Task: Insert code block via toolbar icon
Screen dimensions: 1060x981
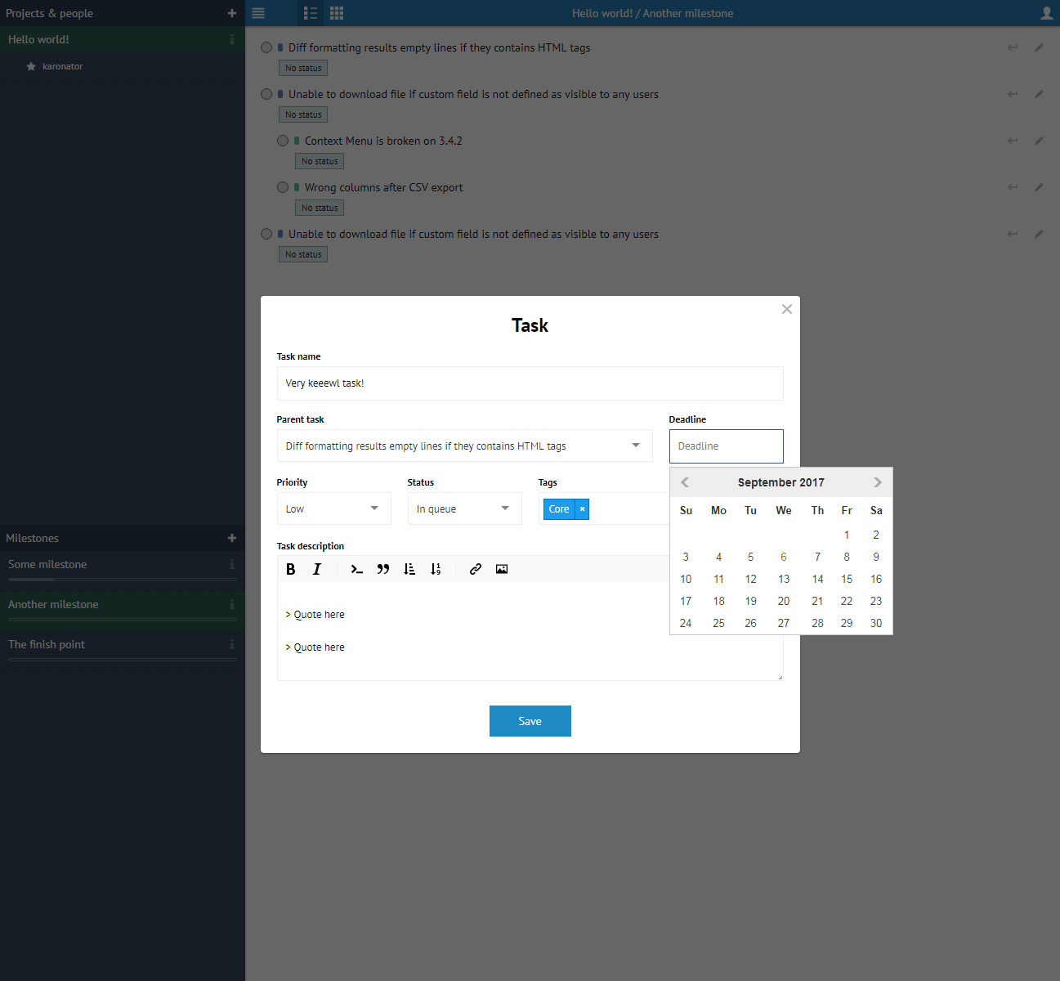Action: pos(356,569)
